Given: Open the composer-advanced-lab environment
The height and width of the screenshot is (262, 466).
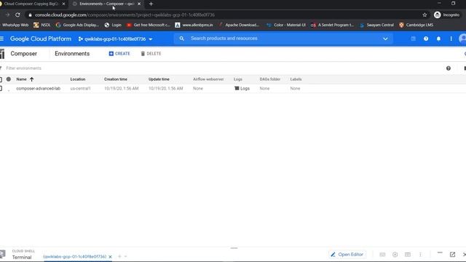Looking at the screenshot, I should click(39, 89).
